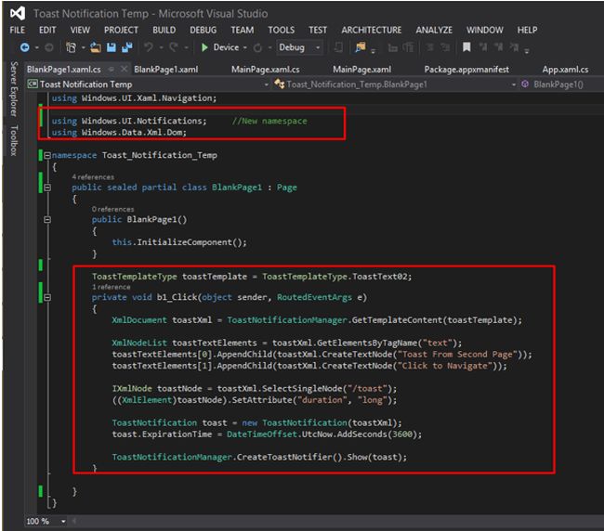Collapse the BlankPage1() constructor block

click(47, 220)
